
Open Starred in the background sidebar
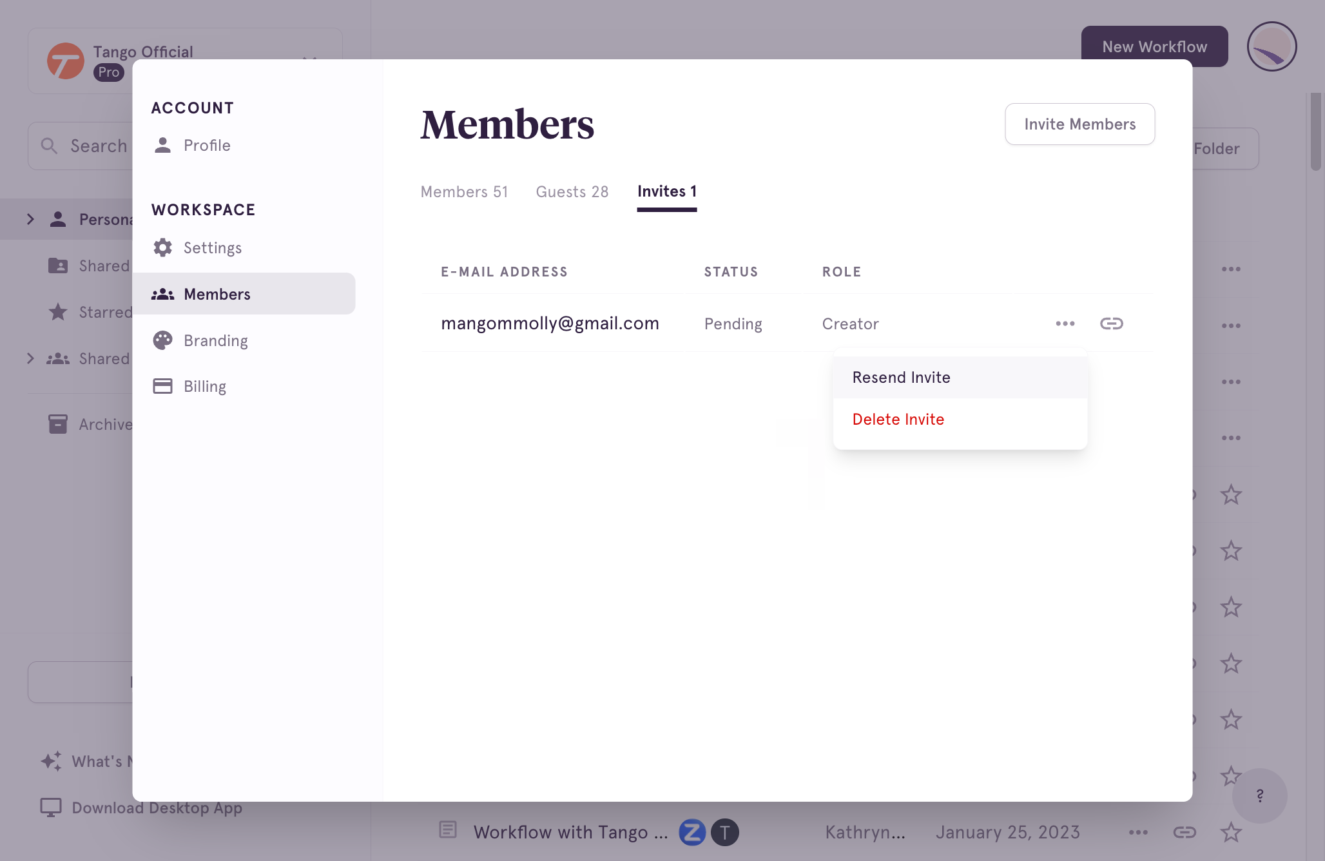(x=90, y=312)
